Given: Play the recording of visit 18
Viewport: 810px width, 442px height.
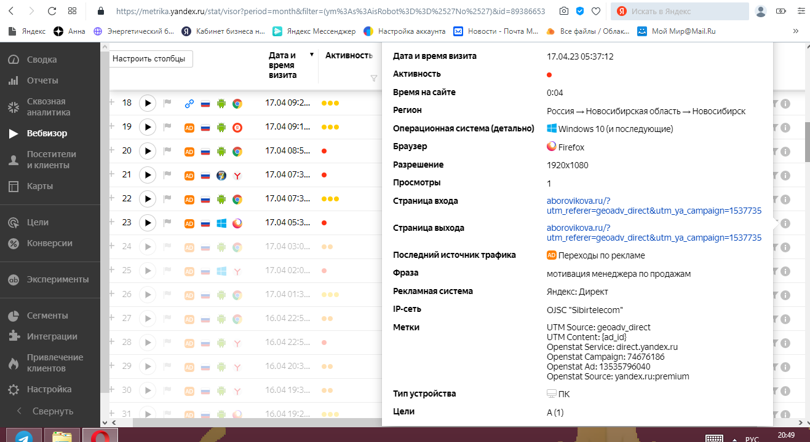Looking at the screenshot, I should click(x=148, y=103).
